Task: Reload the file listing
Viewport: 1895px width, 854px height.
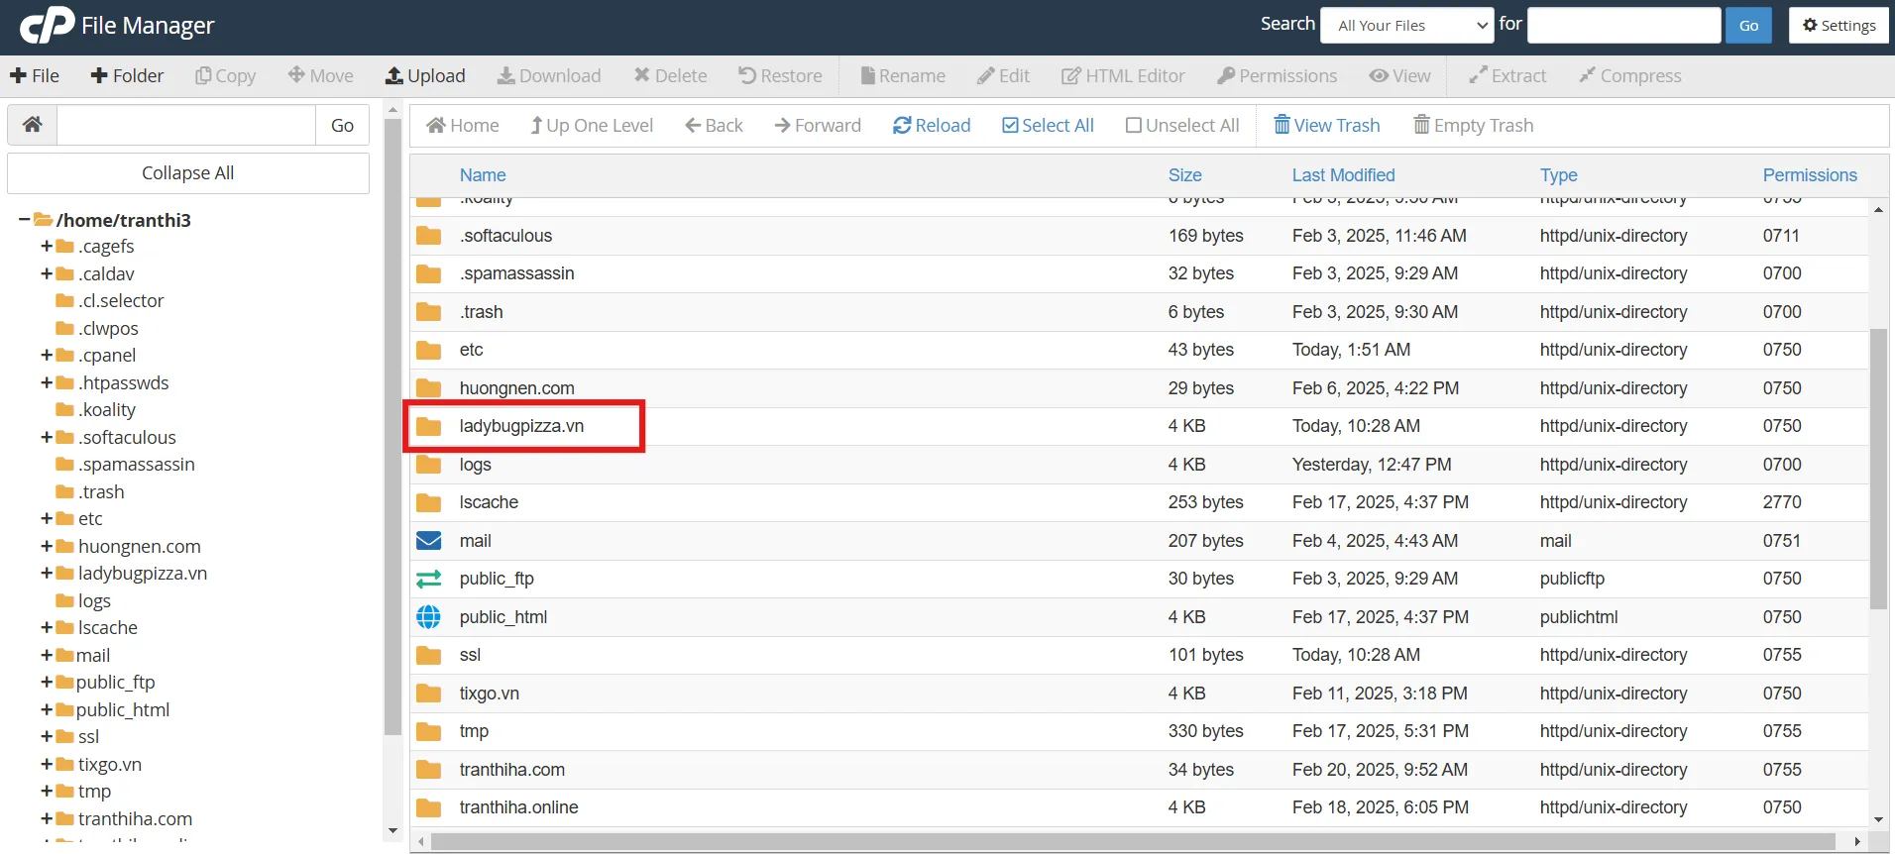Action: [x=932, y=125]
